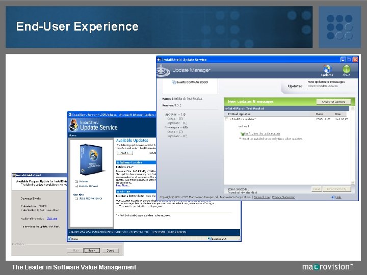Click the Local intranet zone icon in status bar
Screen dimensions: 367x275
click(x=209, y=239)
